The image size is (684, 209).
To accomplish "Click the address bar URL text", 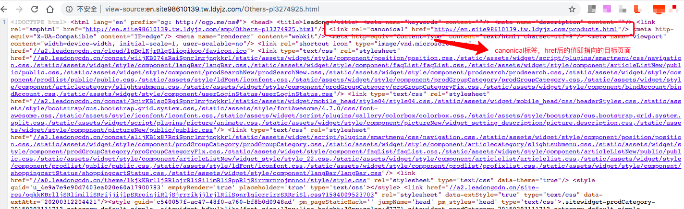I will [211, 9].
